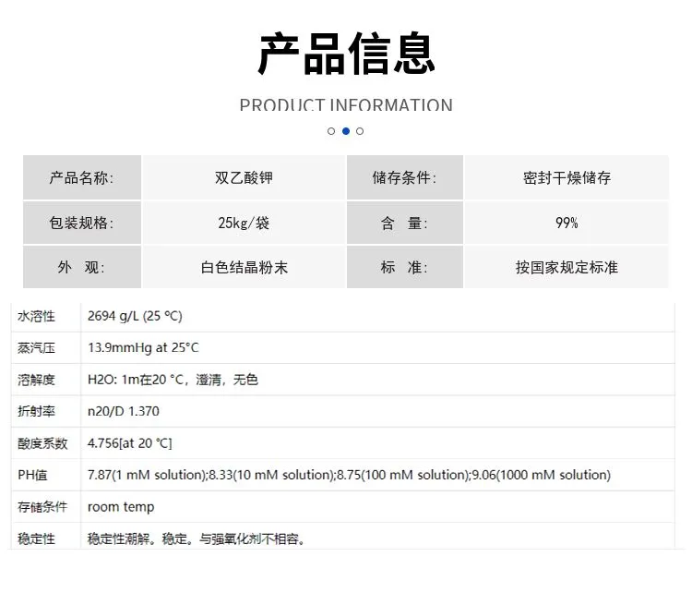Viewport: 692px width, 605px height.
Task: Select the third carousel dot indicator
Action: (x=360, y=131)
